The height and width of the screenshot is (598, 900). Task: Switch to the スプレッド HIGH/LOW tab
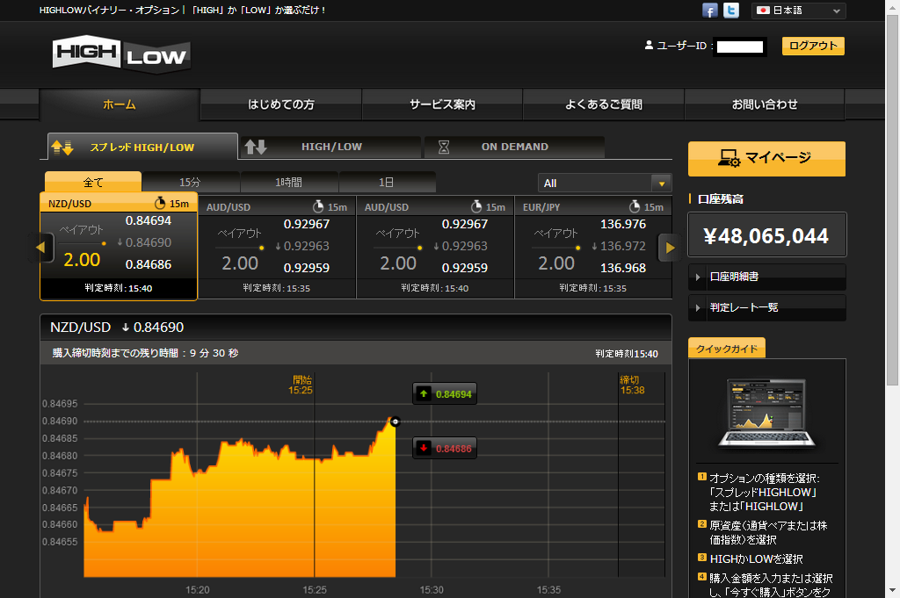click(x=142, y=147)
